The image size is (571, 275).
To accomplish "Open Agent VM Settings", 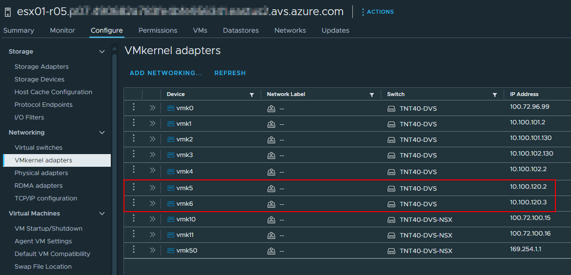I will coord(43,241).
